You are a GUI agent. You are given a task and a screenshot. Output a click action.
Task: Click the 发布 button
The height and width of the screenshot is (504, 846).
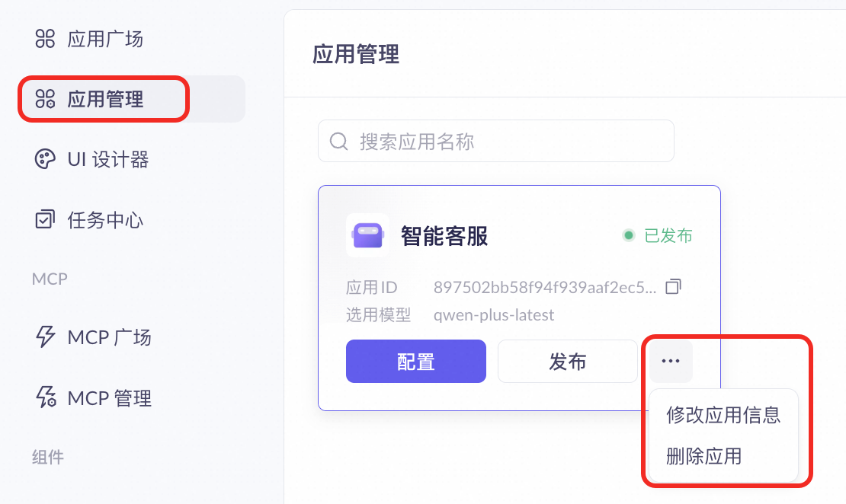tap(567, 361)
